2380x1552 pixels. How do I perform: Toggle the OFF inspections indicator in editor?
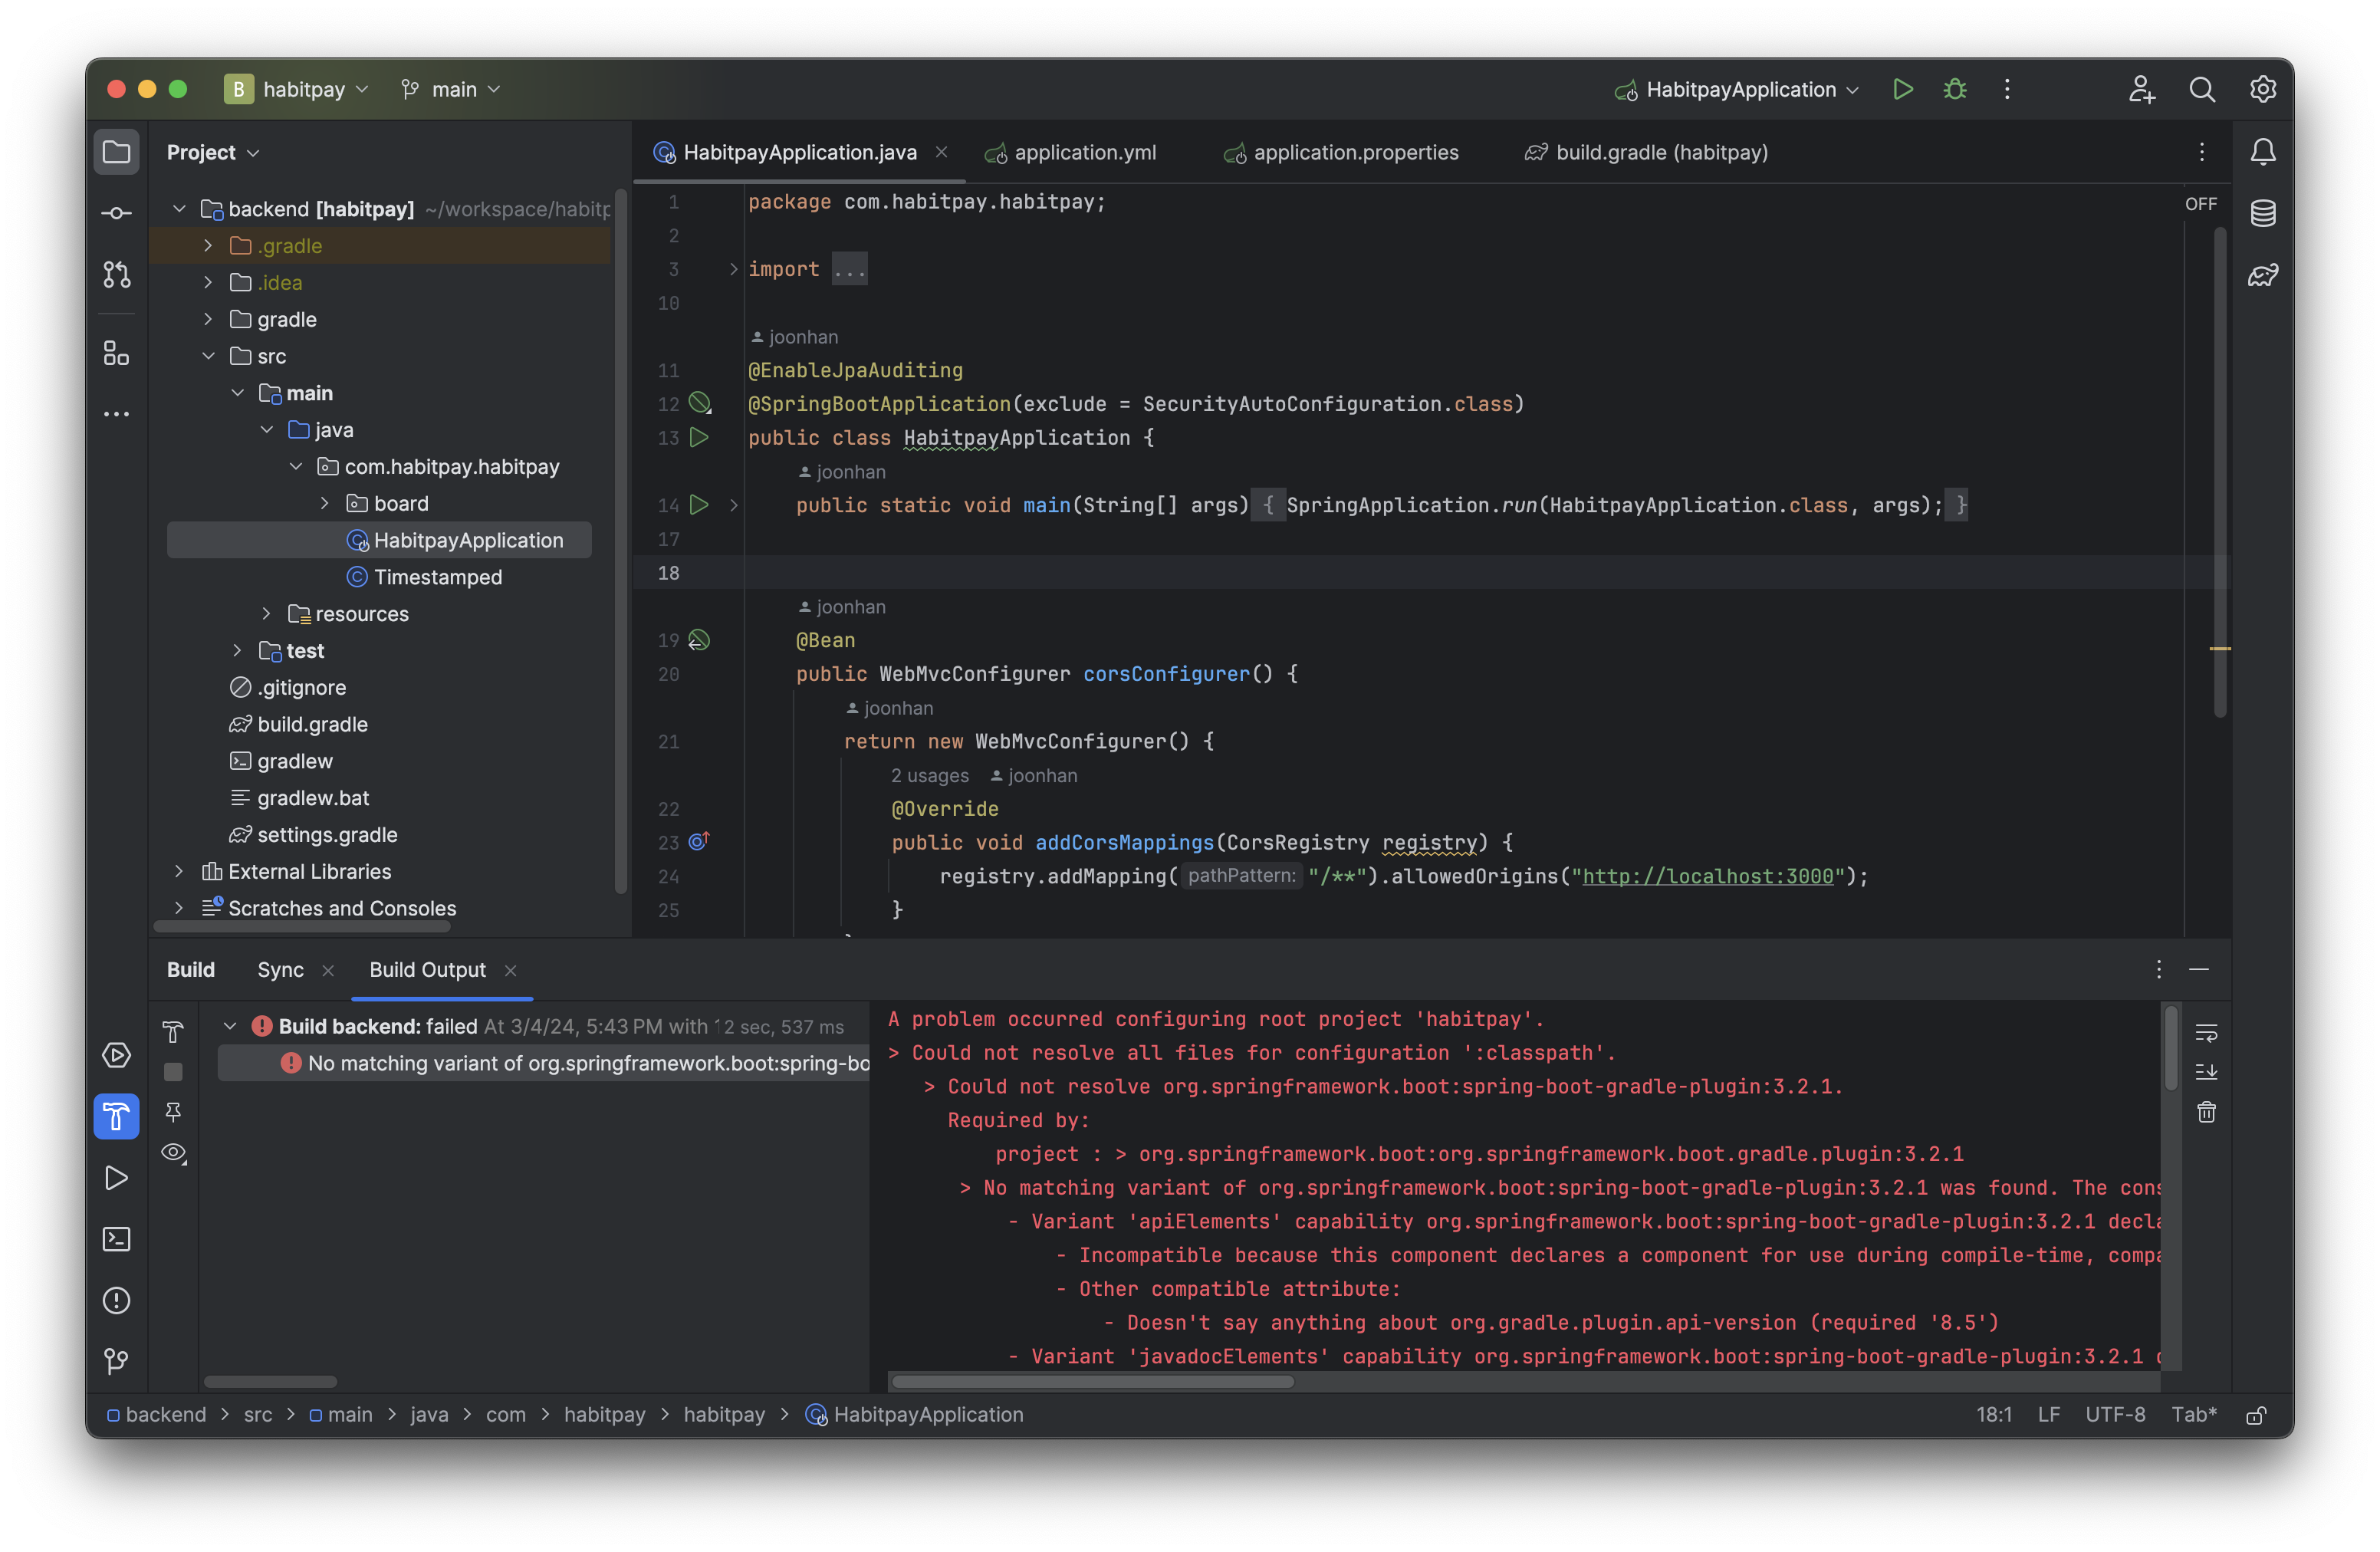(2200, 204)
